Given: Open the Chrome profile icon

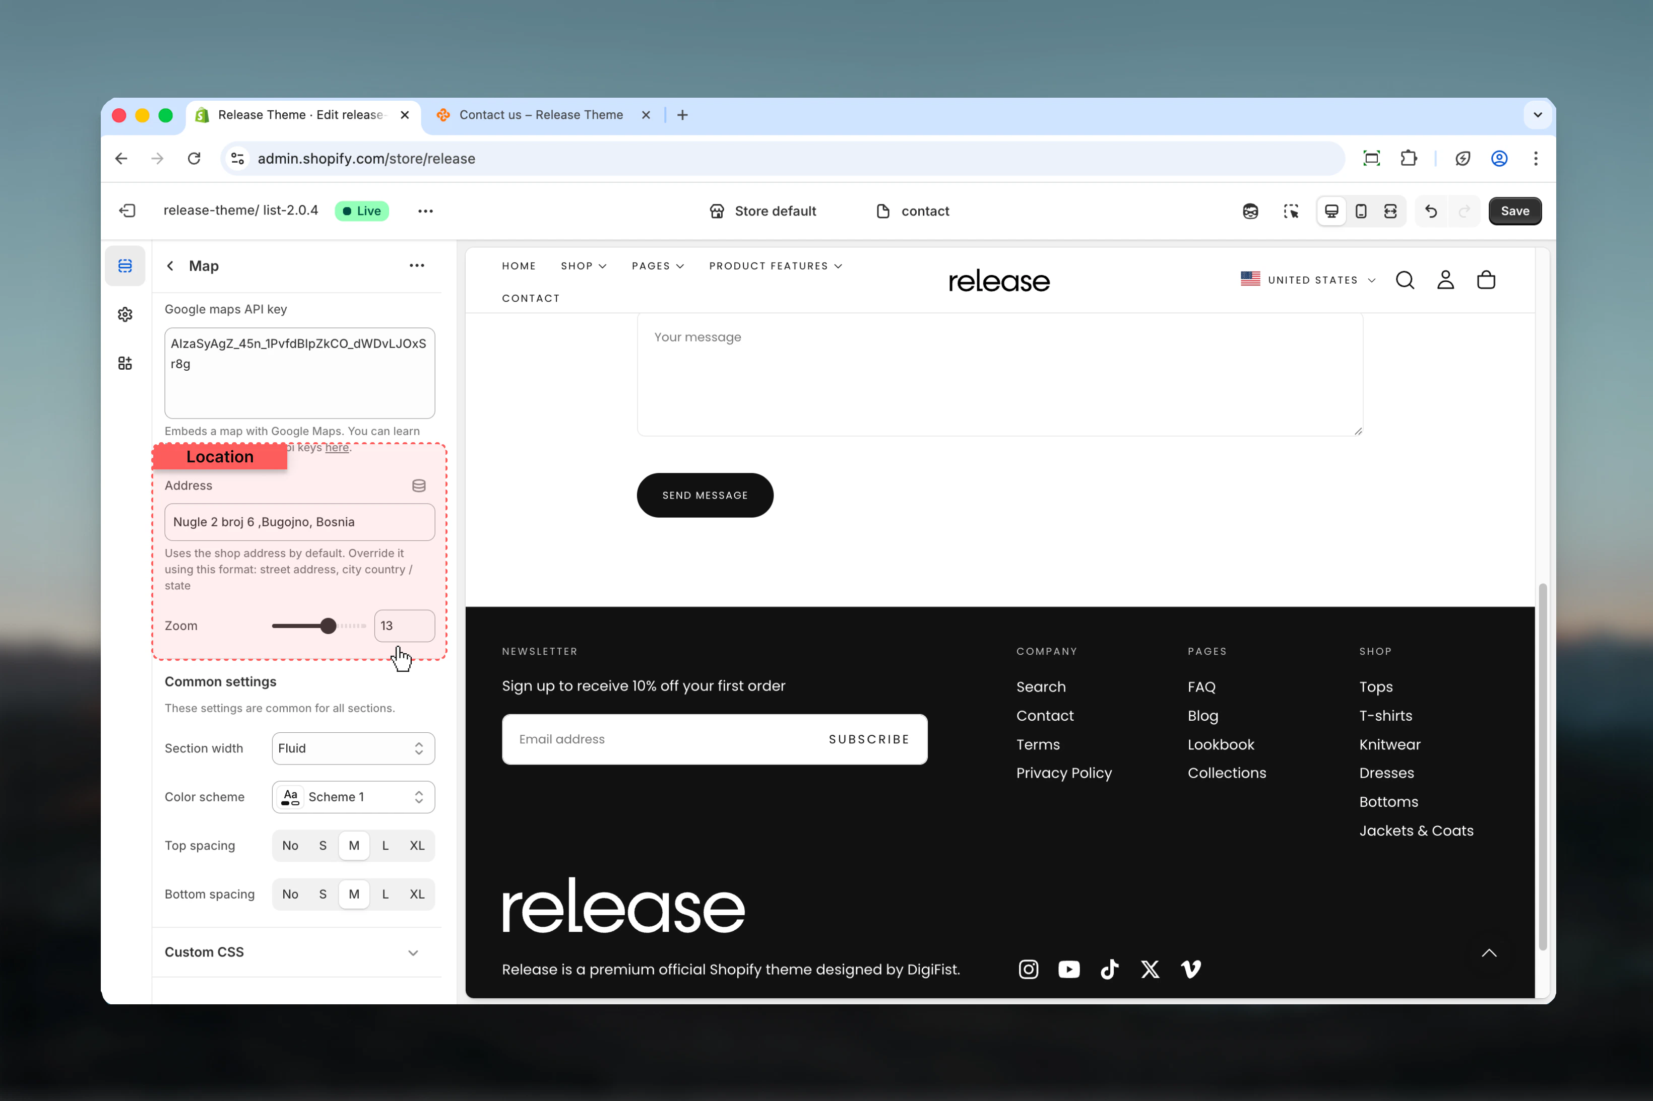Looking at the screenshot, I should point(1499,159).
